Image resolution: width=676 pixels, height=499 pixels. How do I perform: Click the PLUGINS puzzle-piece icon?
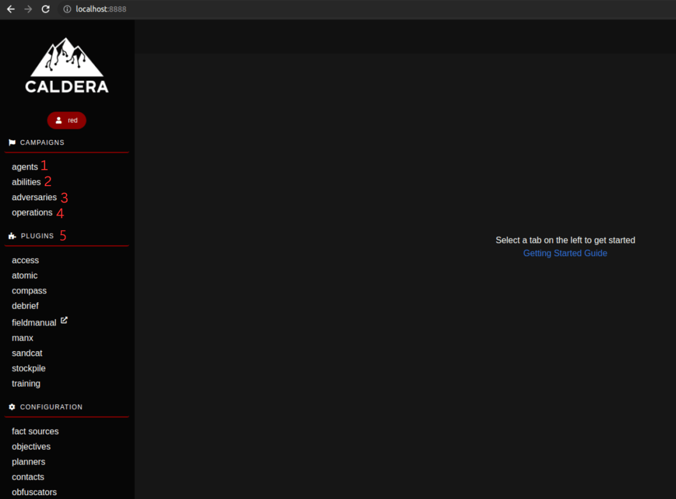pos(12,235)
